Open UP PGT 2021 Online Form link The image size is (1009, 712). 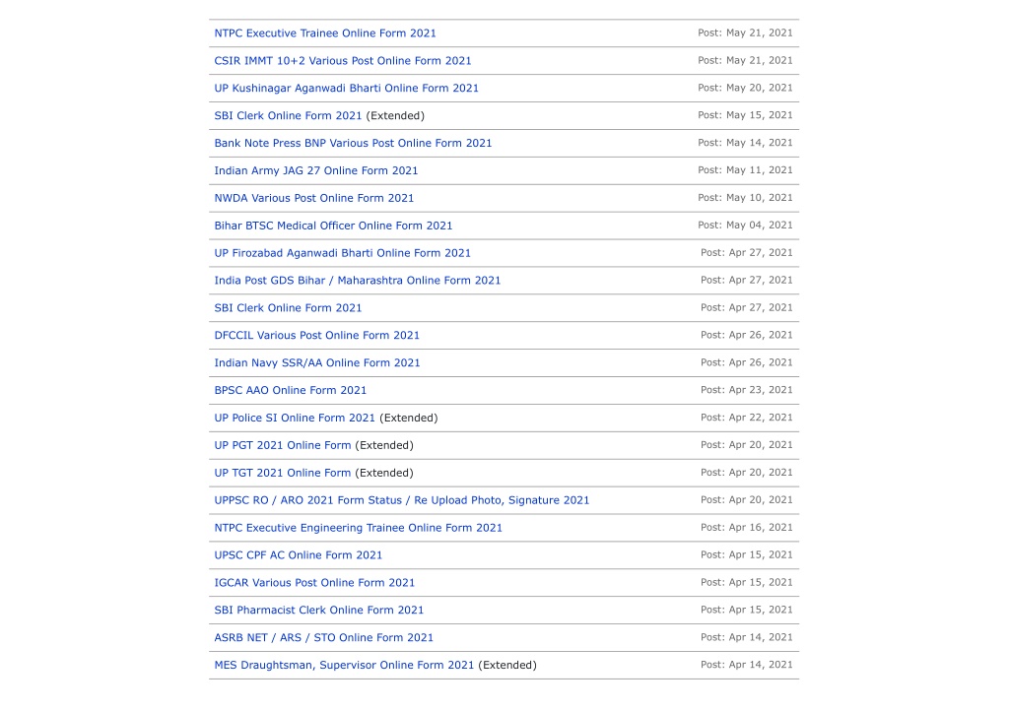283,446
